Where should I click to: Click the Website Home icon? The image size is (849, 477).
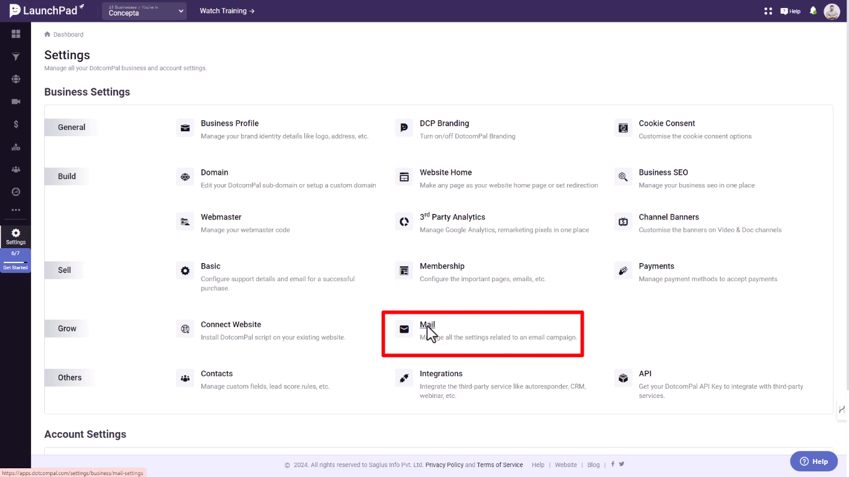click(x=404, y=177)
